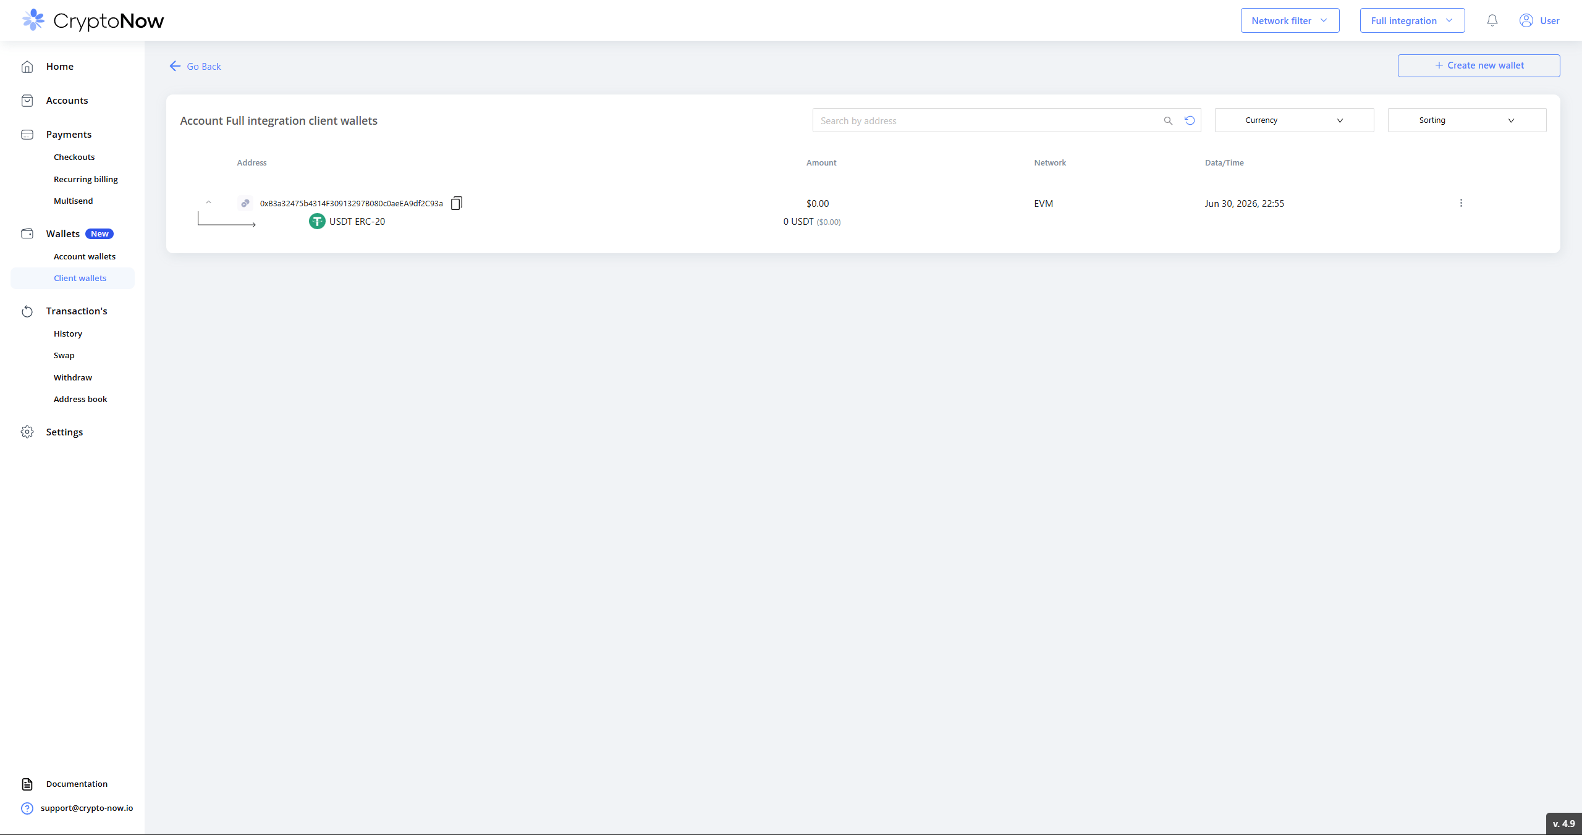Click the Transaction's cycle icon
The width and height of the screenshot is (1582, 835).
[27, 311]
